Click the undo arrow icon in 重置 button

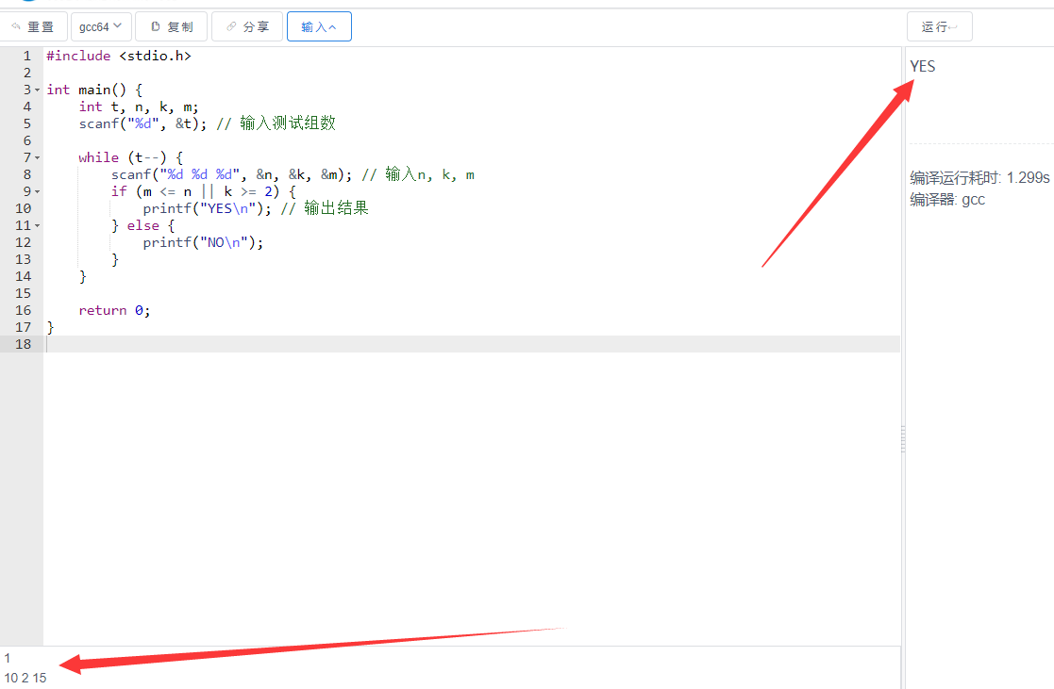[x=16, y=26]
